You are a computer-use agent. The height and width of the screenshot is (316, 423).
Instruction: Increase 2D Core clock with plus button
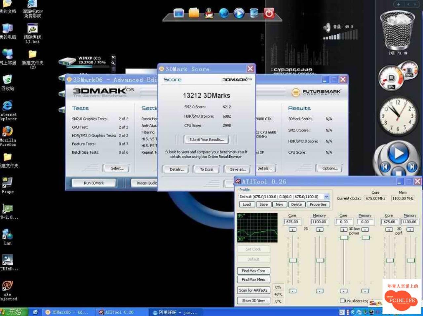(x=292, y=229)
